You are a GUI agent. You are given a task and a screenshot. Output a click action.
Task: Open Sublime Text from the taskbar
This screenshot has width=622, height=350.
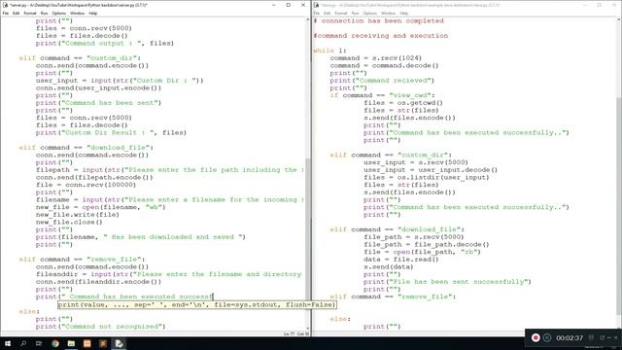tap(103, 343)
